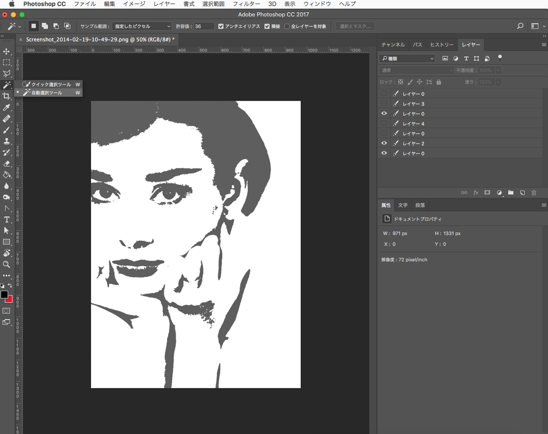Screen dimensions: 548x434
Task: Toggle the アンチエイリアス checkbox
Action: pos(221,26)
